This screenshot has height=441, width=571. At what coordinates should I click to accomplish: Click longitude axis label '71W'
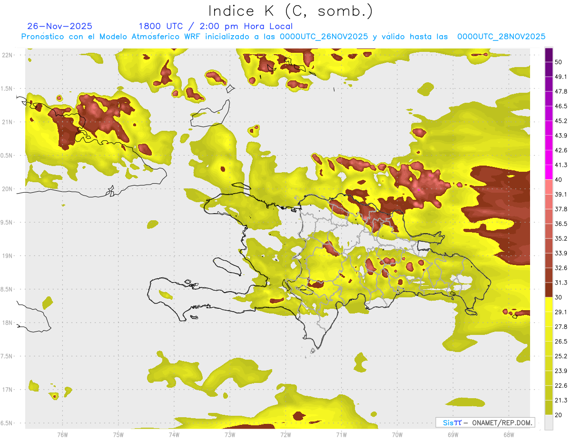click(341, 434)
